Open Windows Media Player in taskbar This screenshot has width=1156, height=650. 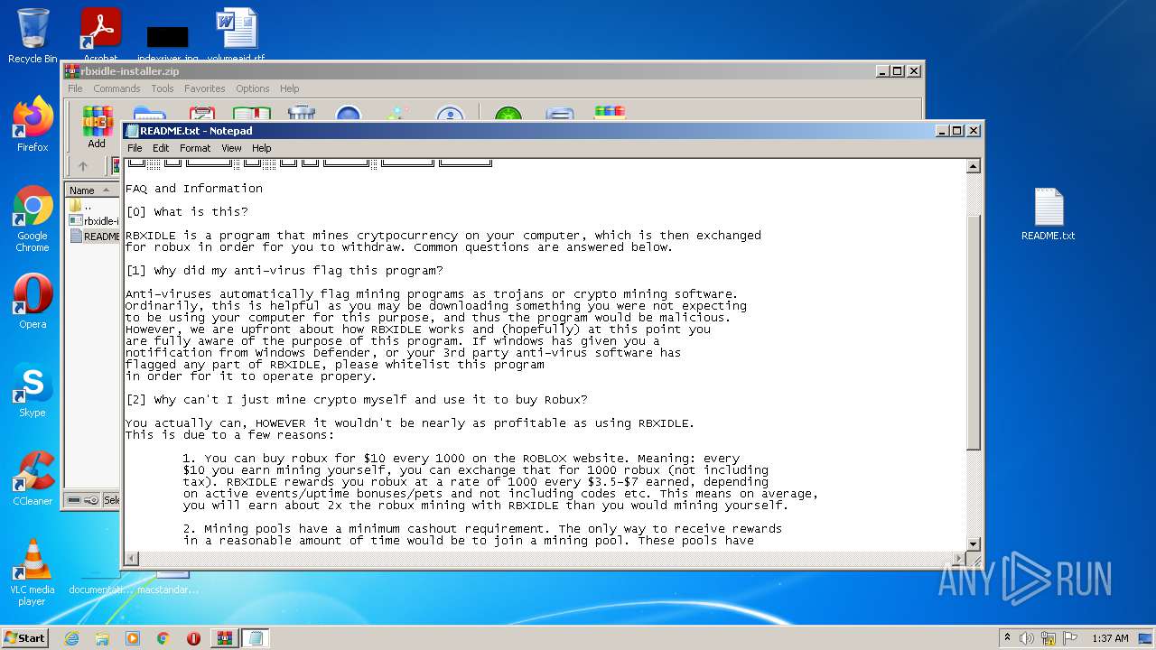(133, 638)
